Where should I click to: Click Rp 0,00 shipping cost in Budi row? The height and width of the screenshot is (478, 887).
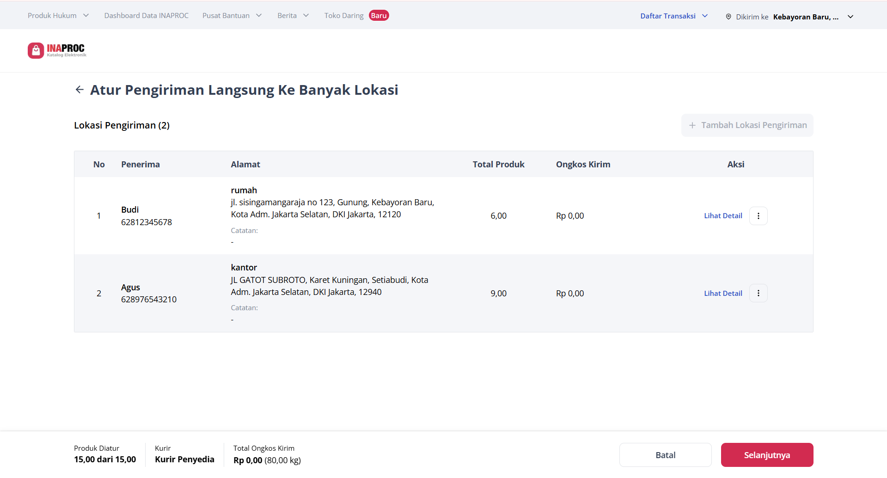pos(570,216)
